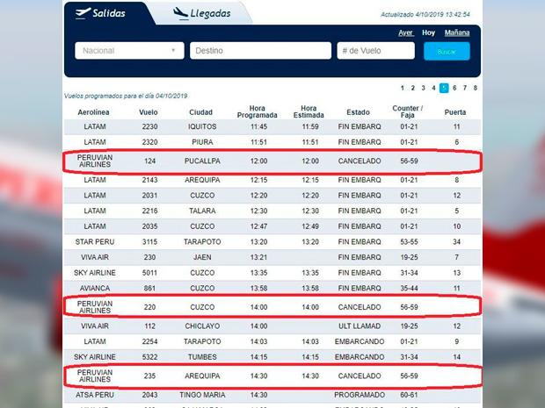The height and width of the screenshot is (408, 545).
Task: Select Peruvian Airlines flight 124
Action: [x=149, y=161]
